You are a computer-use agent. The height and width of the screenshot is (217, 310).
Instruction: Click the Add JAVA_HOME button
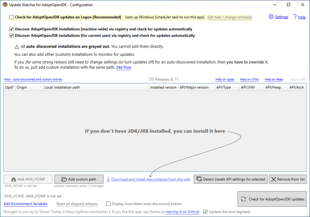click(28, 179)
